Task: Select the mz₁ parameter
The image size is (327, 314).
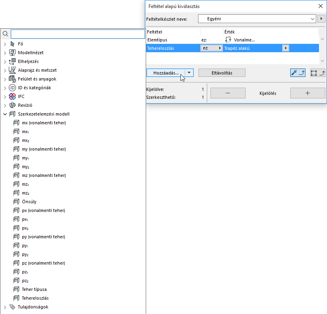Action: click(26, 184)
